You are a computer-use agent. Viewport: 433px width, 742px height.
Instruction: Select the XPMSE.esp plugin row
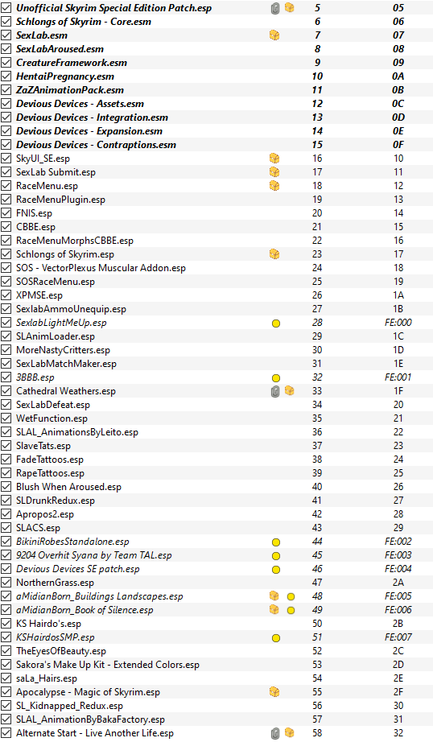tap(216, 295)
